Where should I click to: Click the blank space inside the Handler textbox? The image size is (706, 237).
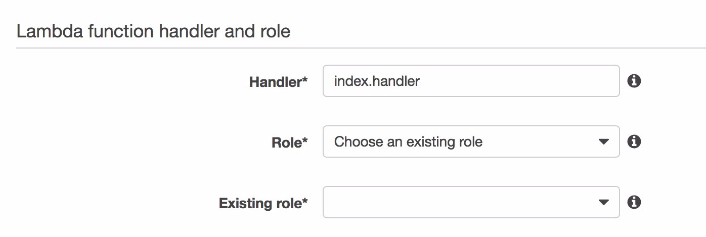(521, 81)
